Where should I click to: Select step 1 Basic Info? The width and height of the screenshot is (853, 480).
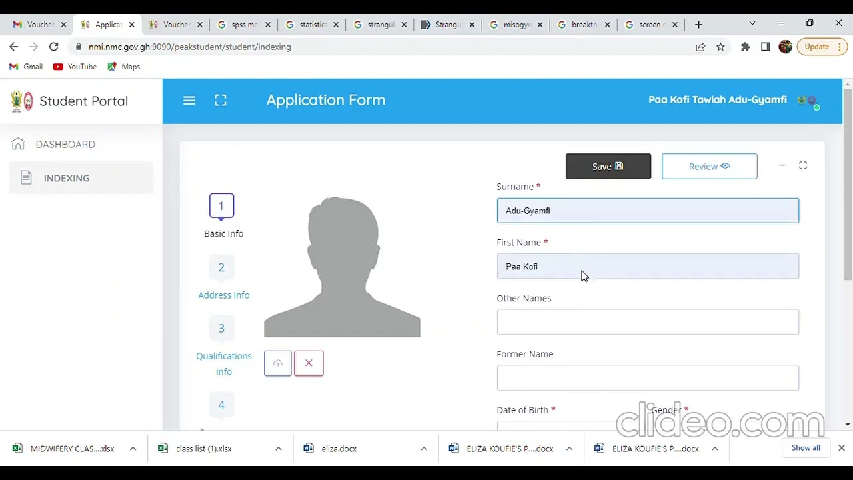pyautogui.click(x=222, y=216)
